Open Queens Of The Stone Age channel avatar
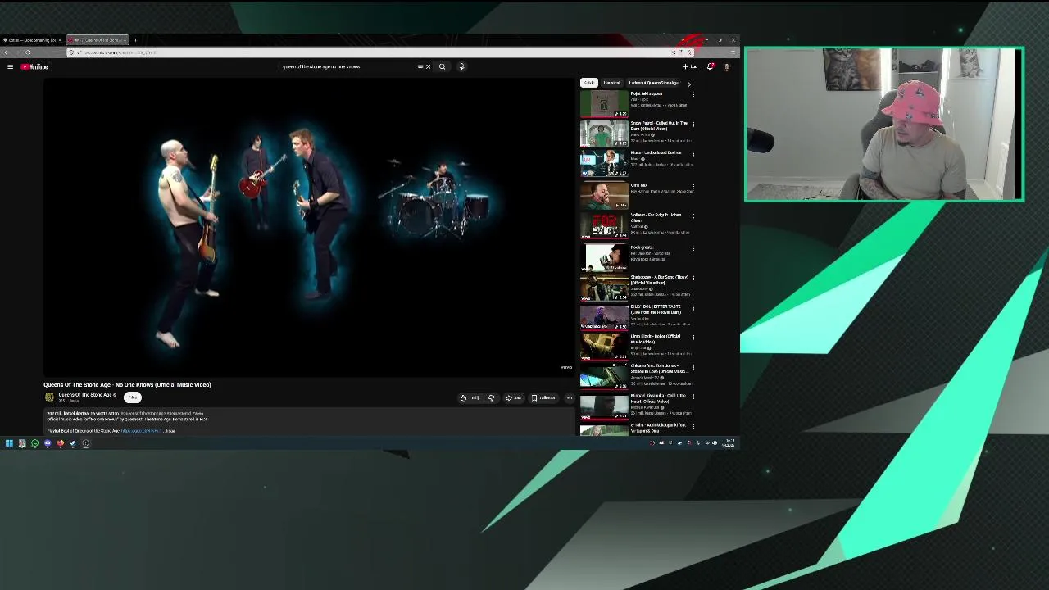This screenshot has height=590, width=1049. click(49, 397)
